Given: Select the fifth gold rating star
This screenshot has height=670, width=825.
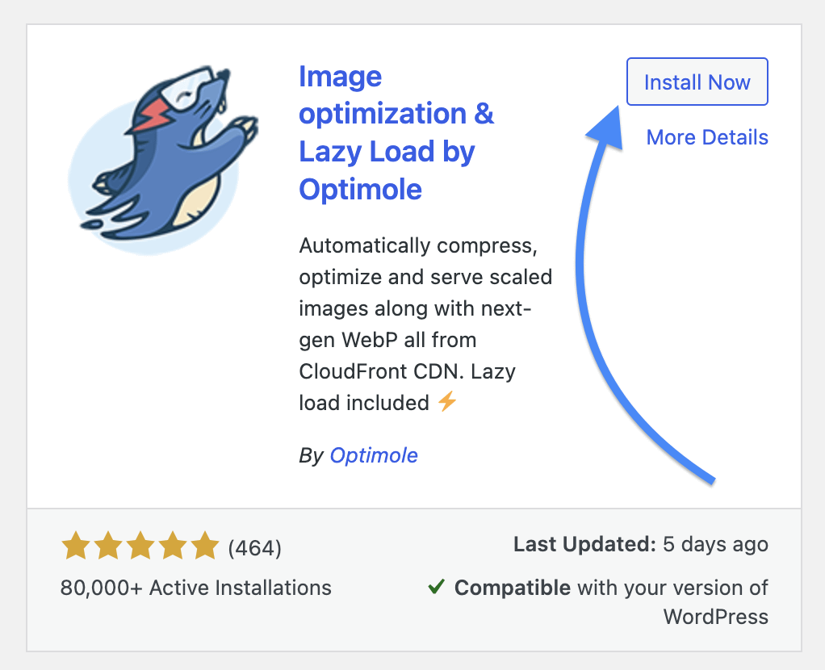Looking at the screenshot, I should click(204, 546).
